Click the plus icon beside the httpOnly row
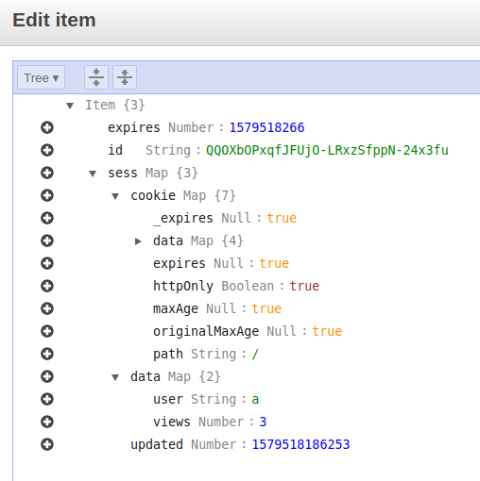 47,286
